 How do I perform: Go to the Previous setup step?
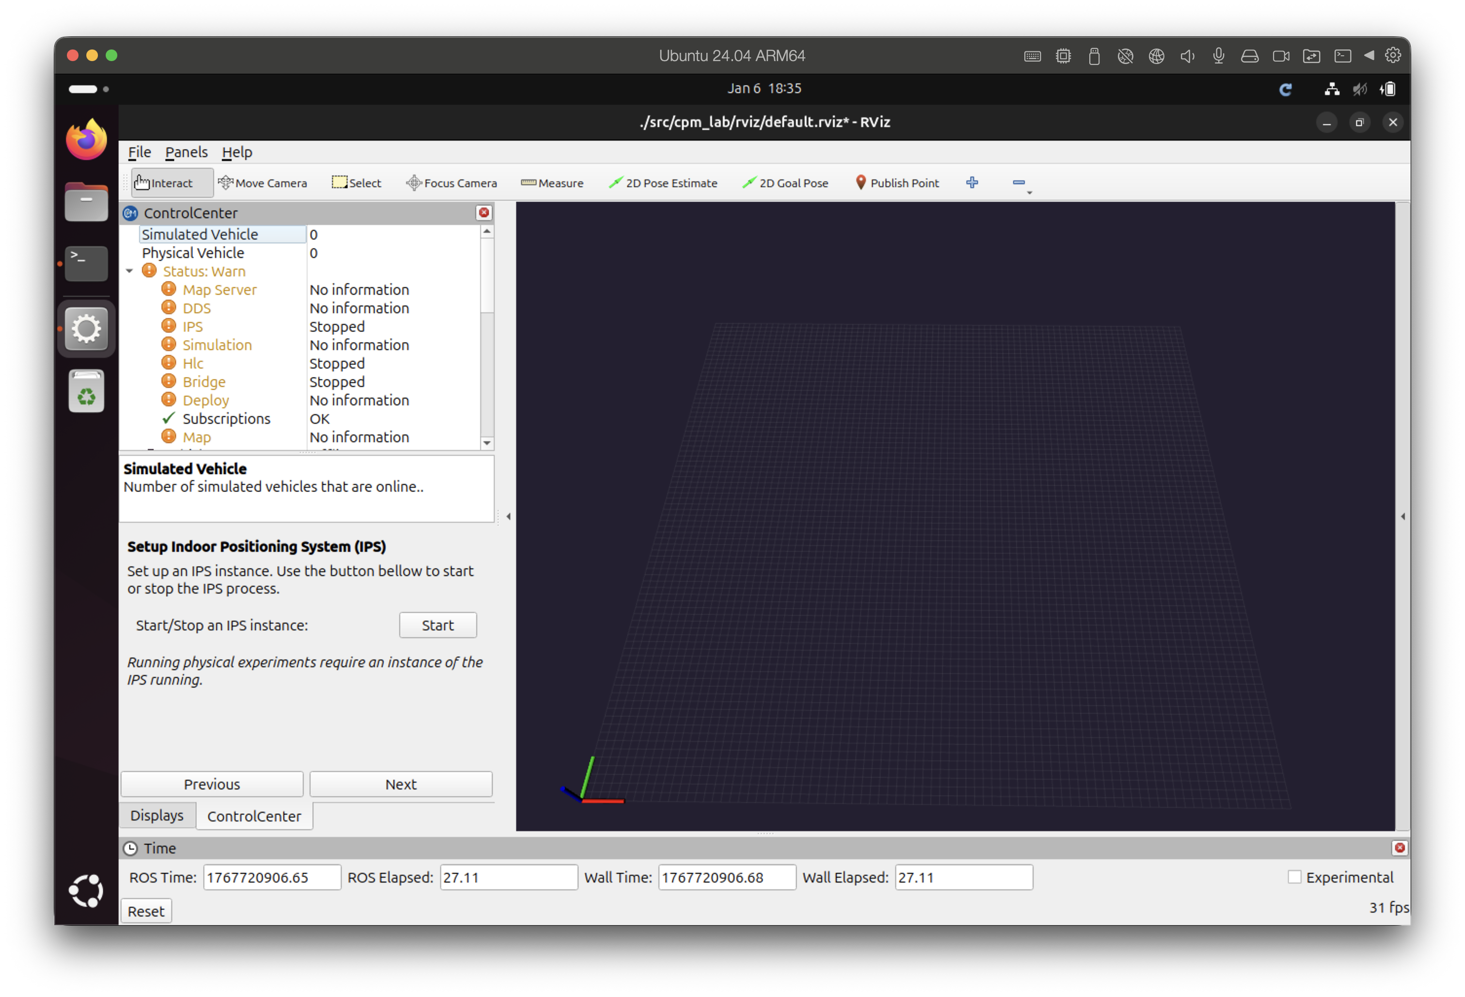tap(212, 784)
